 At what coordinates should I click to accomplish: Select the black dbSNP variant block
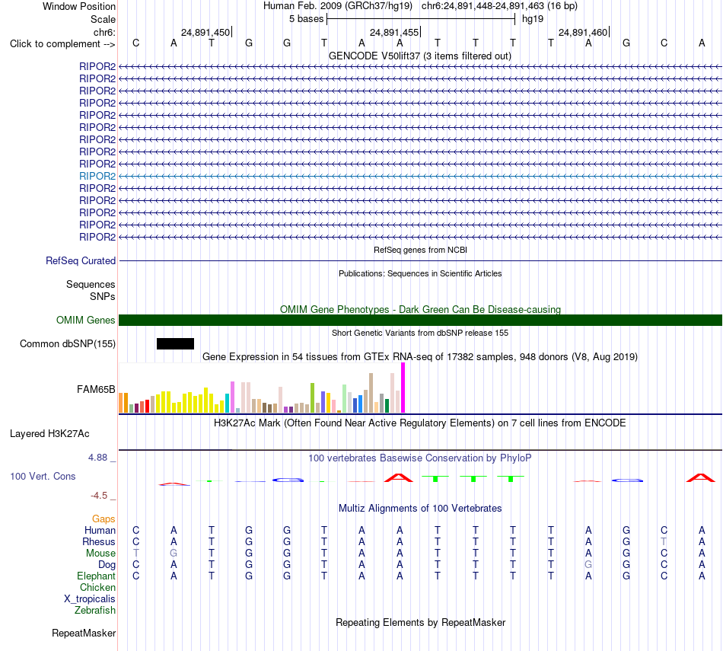point(175,343)
